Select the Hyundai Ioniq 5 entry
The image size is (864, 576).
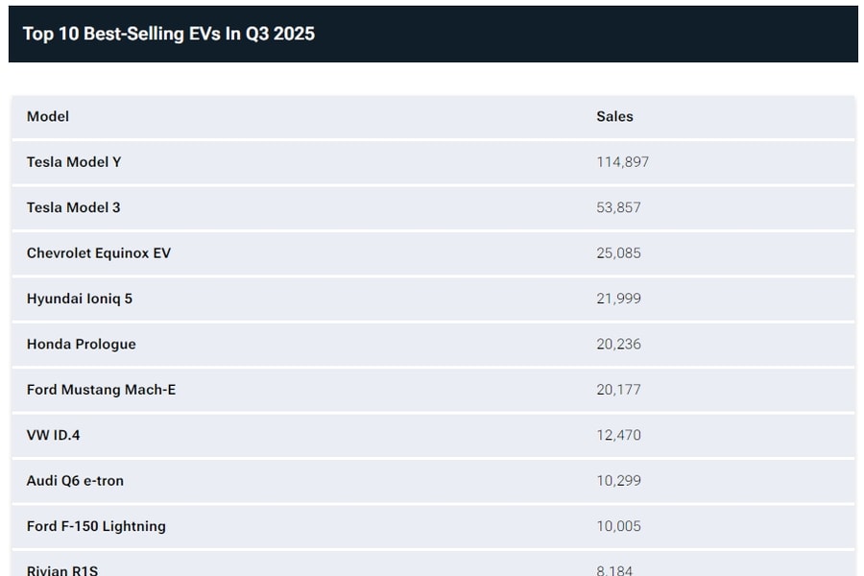[80, 299]
